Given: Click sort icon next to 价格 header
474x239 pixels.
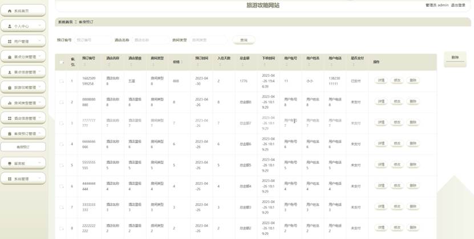Looking at the screenshot, I should pyautogui.click(x=181, y=62).
